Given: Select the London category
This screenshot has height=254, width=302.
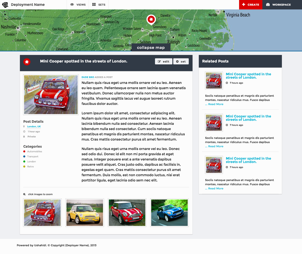Looking at the screenshot, I should [x=31, y=161].
